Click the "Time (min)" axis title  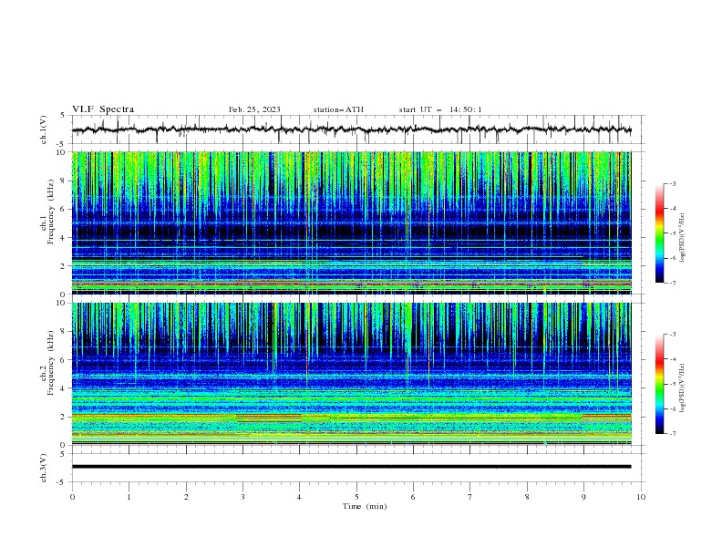pyautogui.click(x=365, y=506)
